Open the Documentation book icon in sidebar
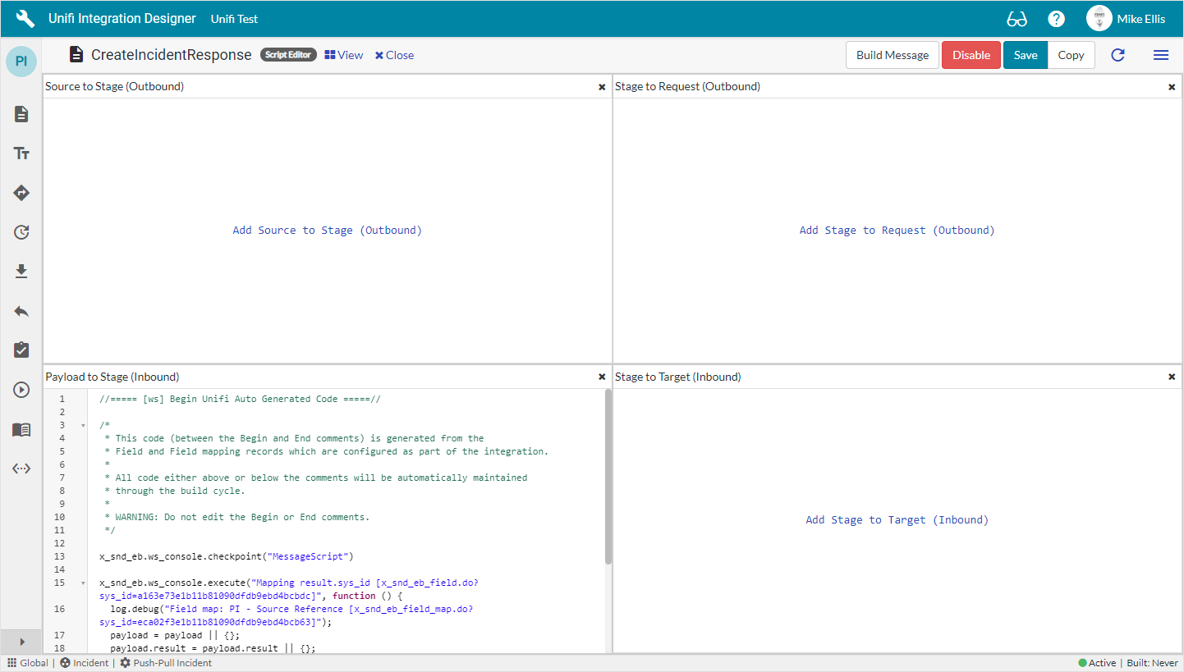Image resolution: width=1184 pixels, height=672 pixels. (21, 429)
